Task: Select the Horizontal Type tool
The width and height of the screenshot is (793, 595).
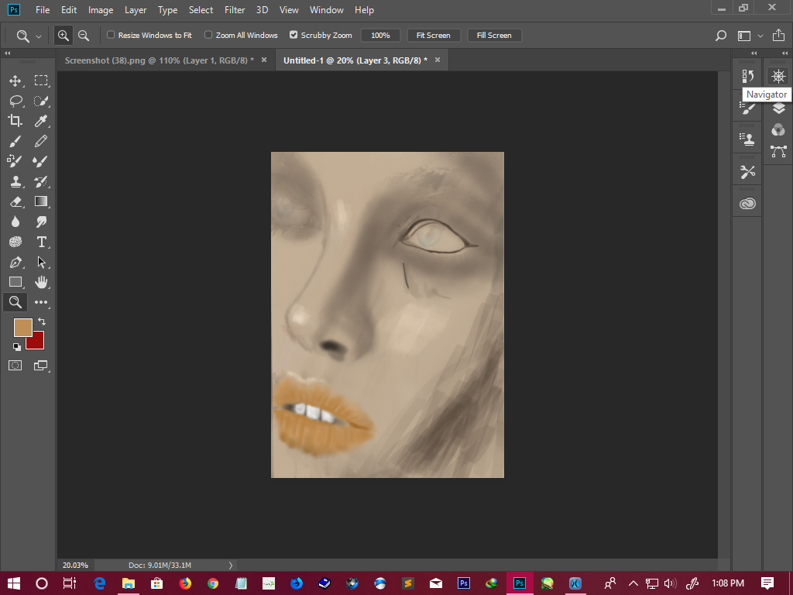Action: (41, 242)
